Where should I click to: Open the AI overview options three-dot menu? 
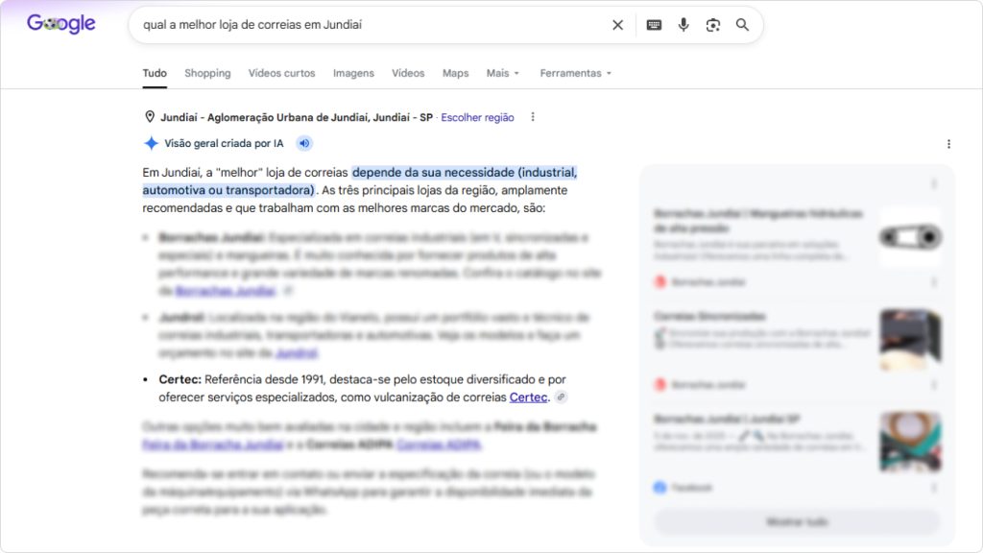(948, 144)
